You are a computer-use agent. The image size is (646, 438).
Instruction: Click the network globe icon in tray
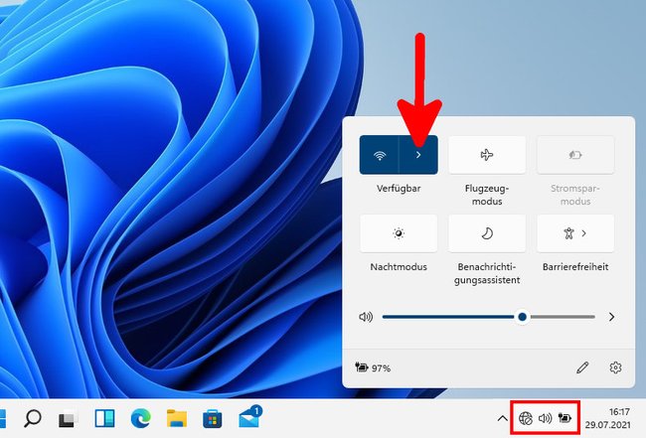[526, 419]
